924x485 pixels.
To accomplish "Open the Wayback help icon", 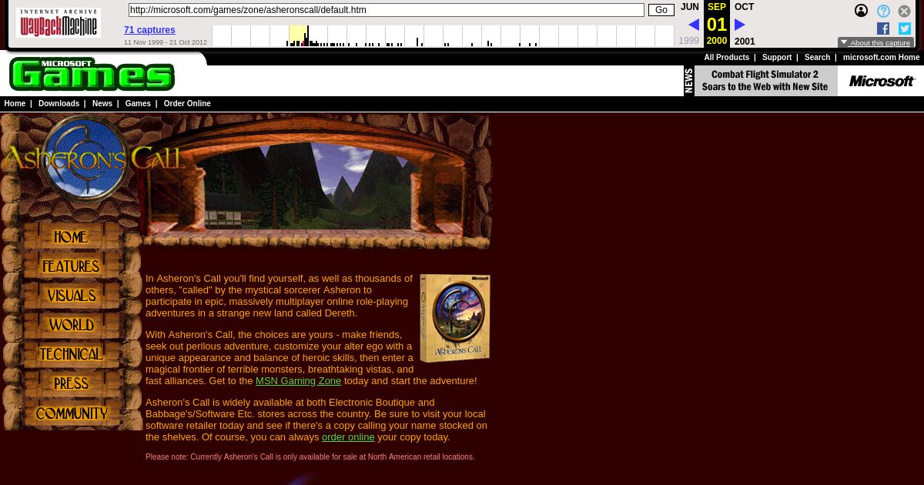I will tap(883, 11).
